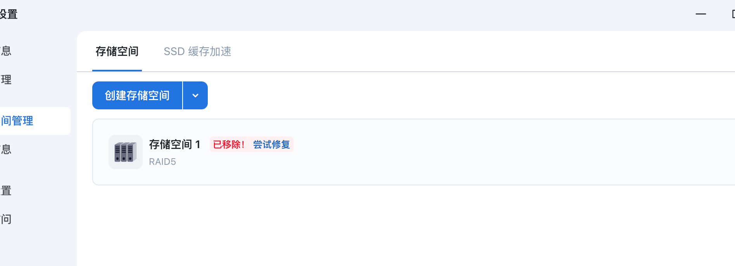Click the RAID disk array icon
735x266 pixels.
[125, 152]
